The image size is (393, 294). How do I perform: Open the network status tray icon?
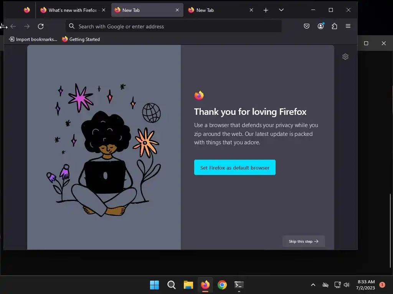(337, 285)
